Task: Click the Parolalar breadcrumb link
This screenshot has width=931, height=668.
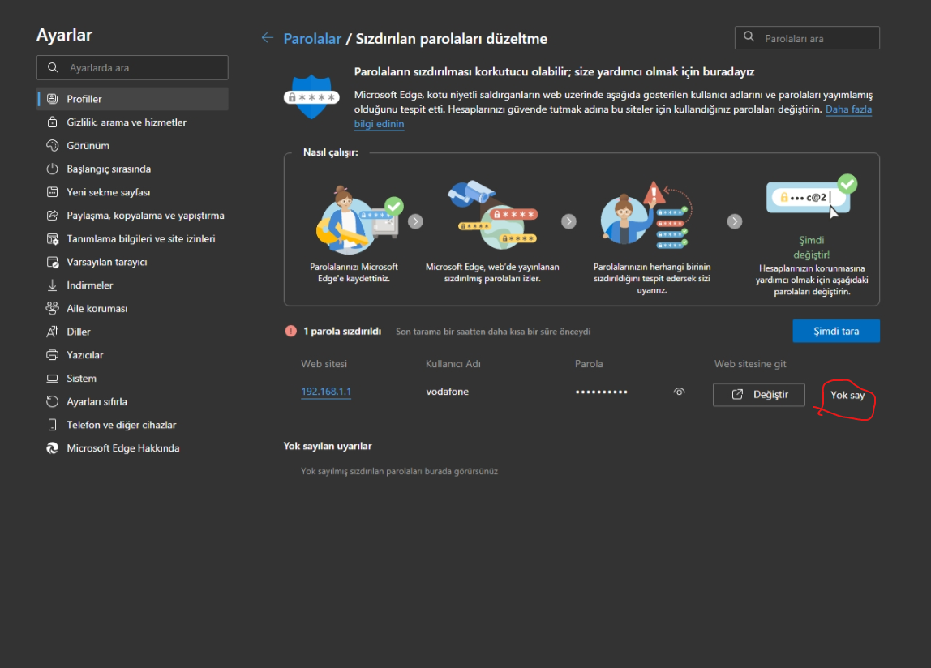Action: (x=312, y=39)
